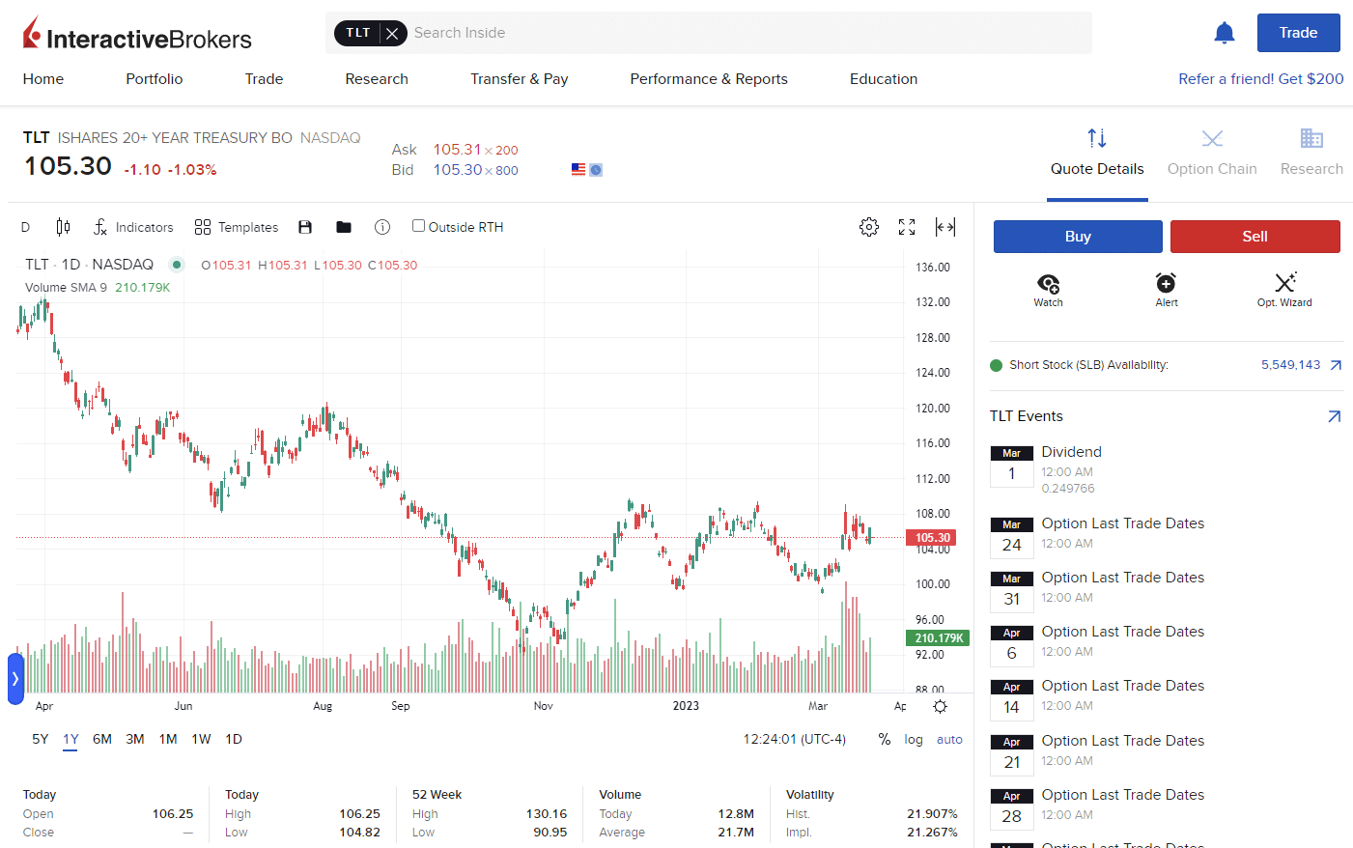
Task: Open the notifications bell
Action: pyautogui.click(x=1224, y=33)
